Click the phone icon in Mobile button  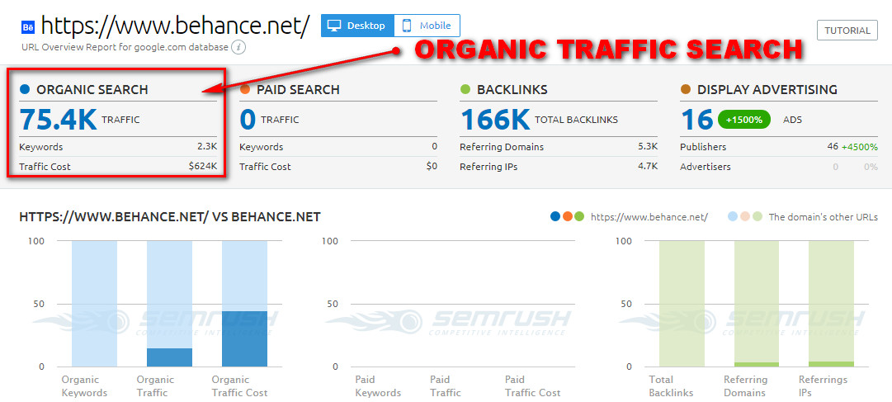pos(407,26)
